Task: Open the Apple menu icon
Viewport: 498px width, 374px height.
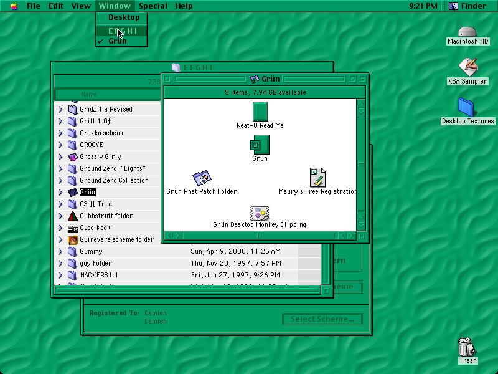Action: click(14, 6)
